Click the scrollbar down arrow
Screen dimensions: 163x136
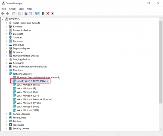161,129
